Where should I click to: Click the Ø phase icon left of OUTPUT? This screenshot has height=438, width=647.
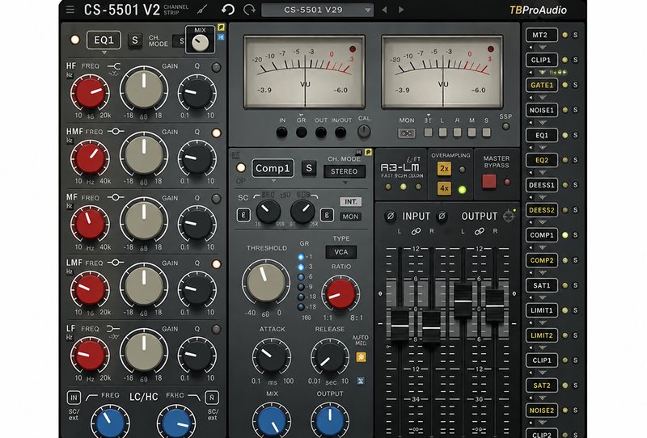point(442,216)
